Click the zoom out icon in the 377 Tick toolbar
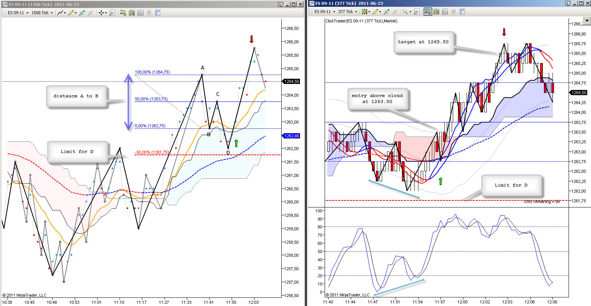 tap(395, 12)
